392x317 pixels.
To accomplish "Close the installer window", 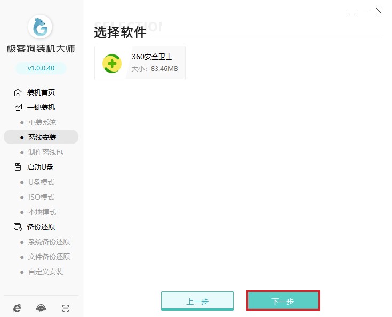I will (x=379, y=11).
